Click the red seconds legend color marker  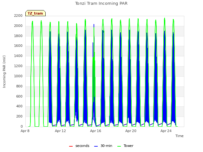click(71, 146)
